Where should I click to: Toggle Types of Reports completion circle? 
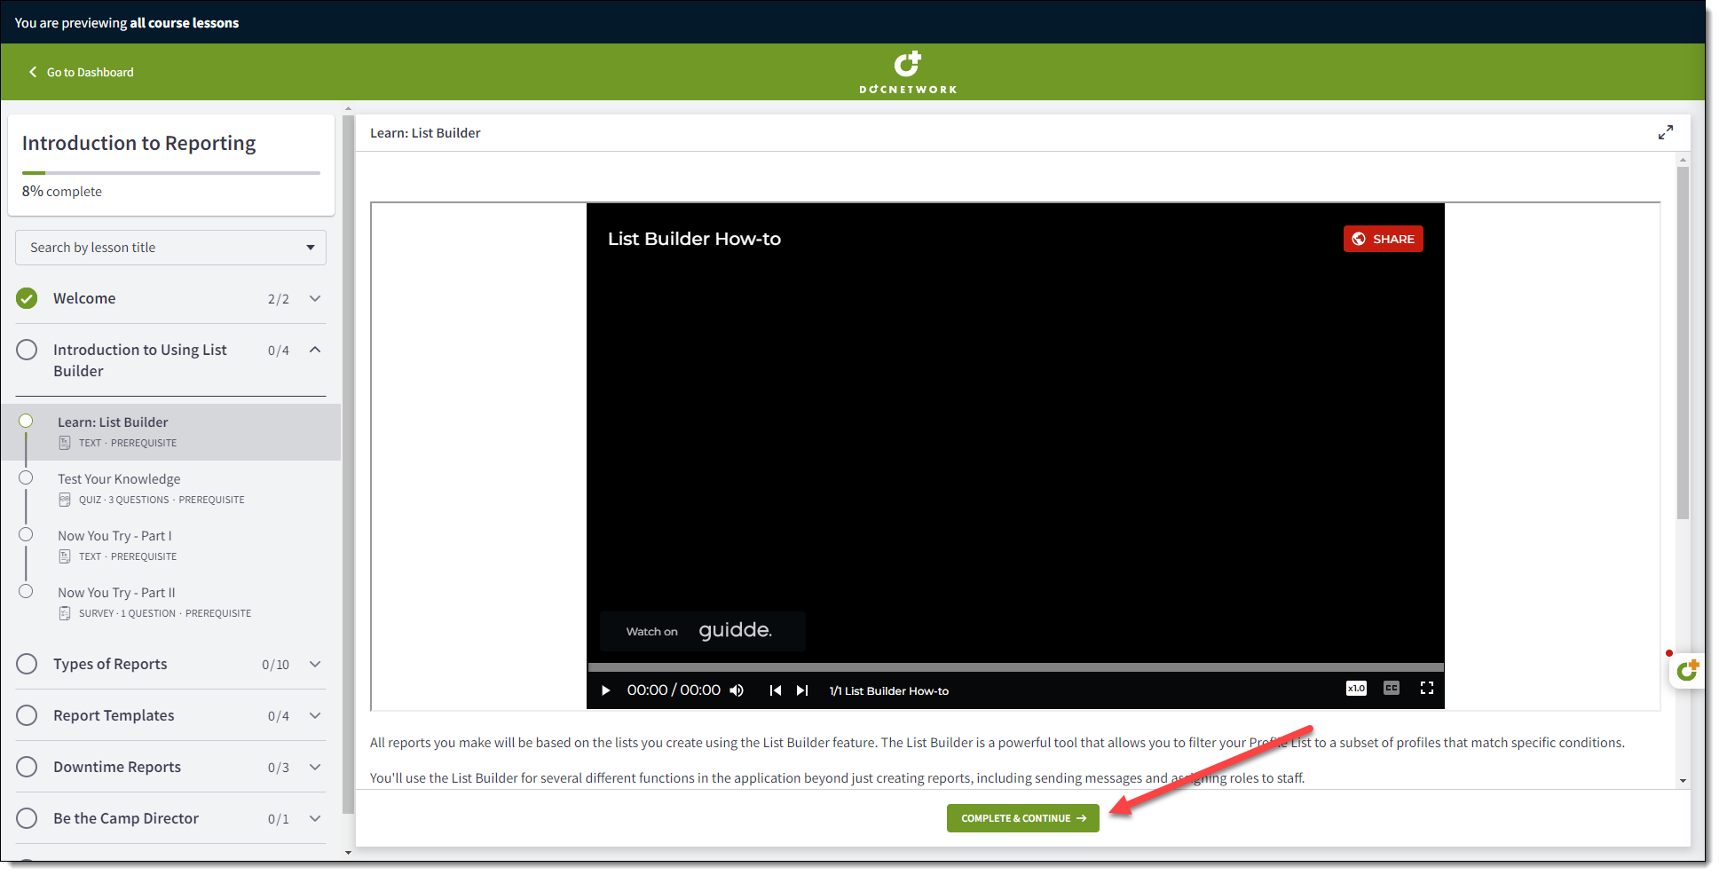pos(28,664)
